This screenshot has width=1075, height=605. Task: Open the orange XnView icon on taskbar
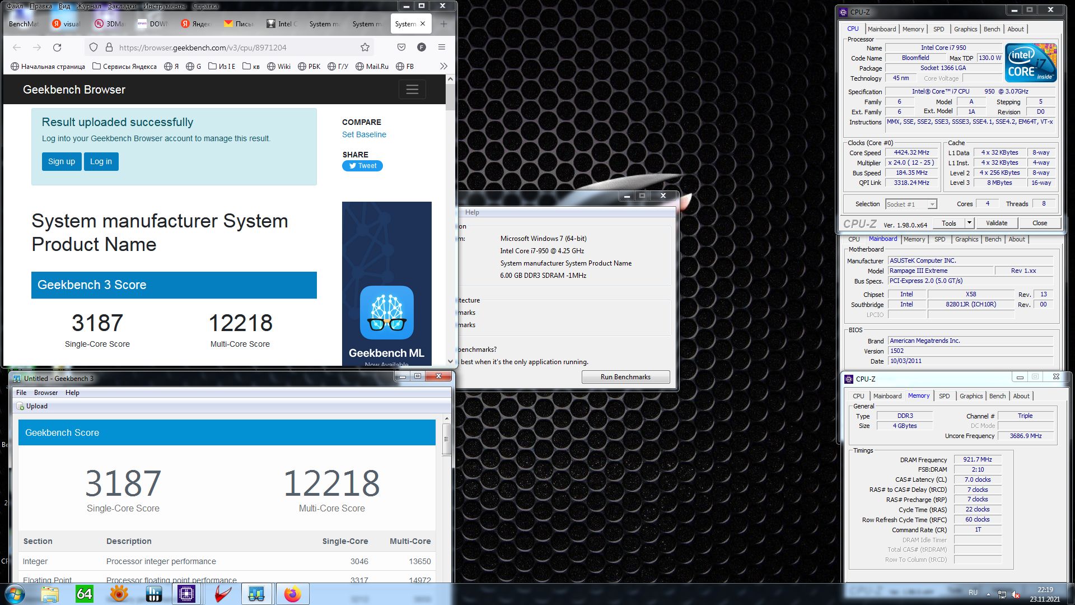click(119, 594)
